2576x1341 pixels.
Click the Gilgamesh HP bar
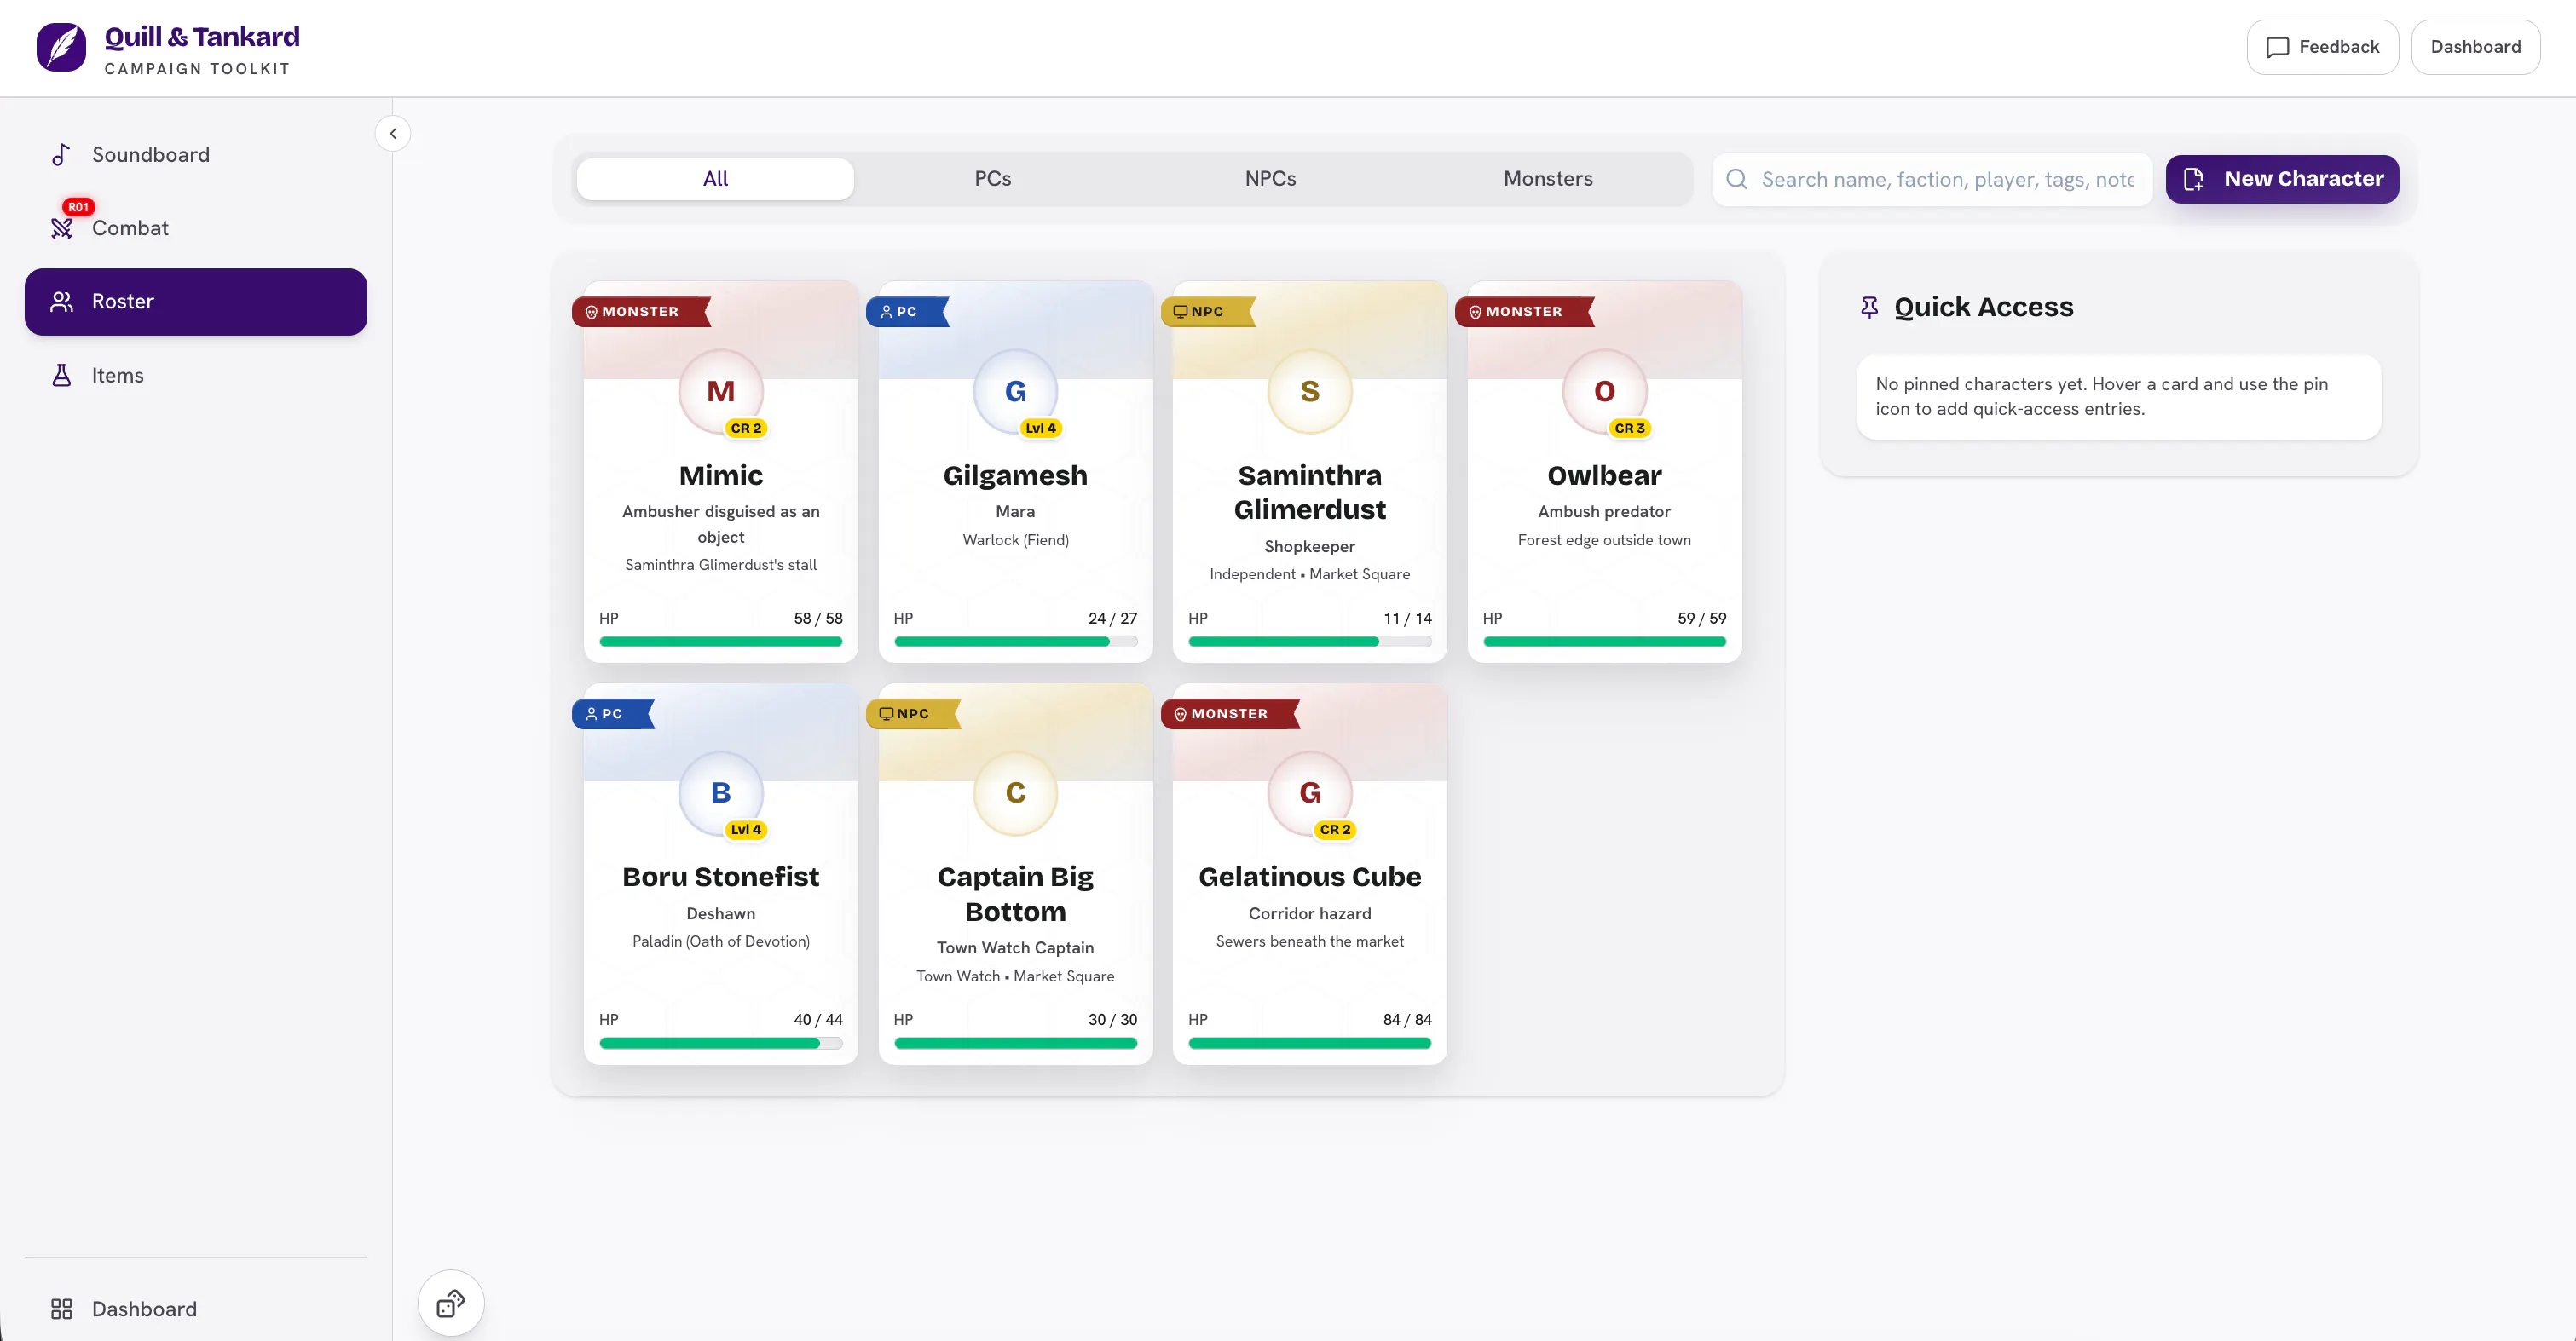pyautogui.click(x=1015, y=642)
